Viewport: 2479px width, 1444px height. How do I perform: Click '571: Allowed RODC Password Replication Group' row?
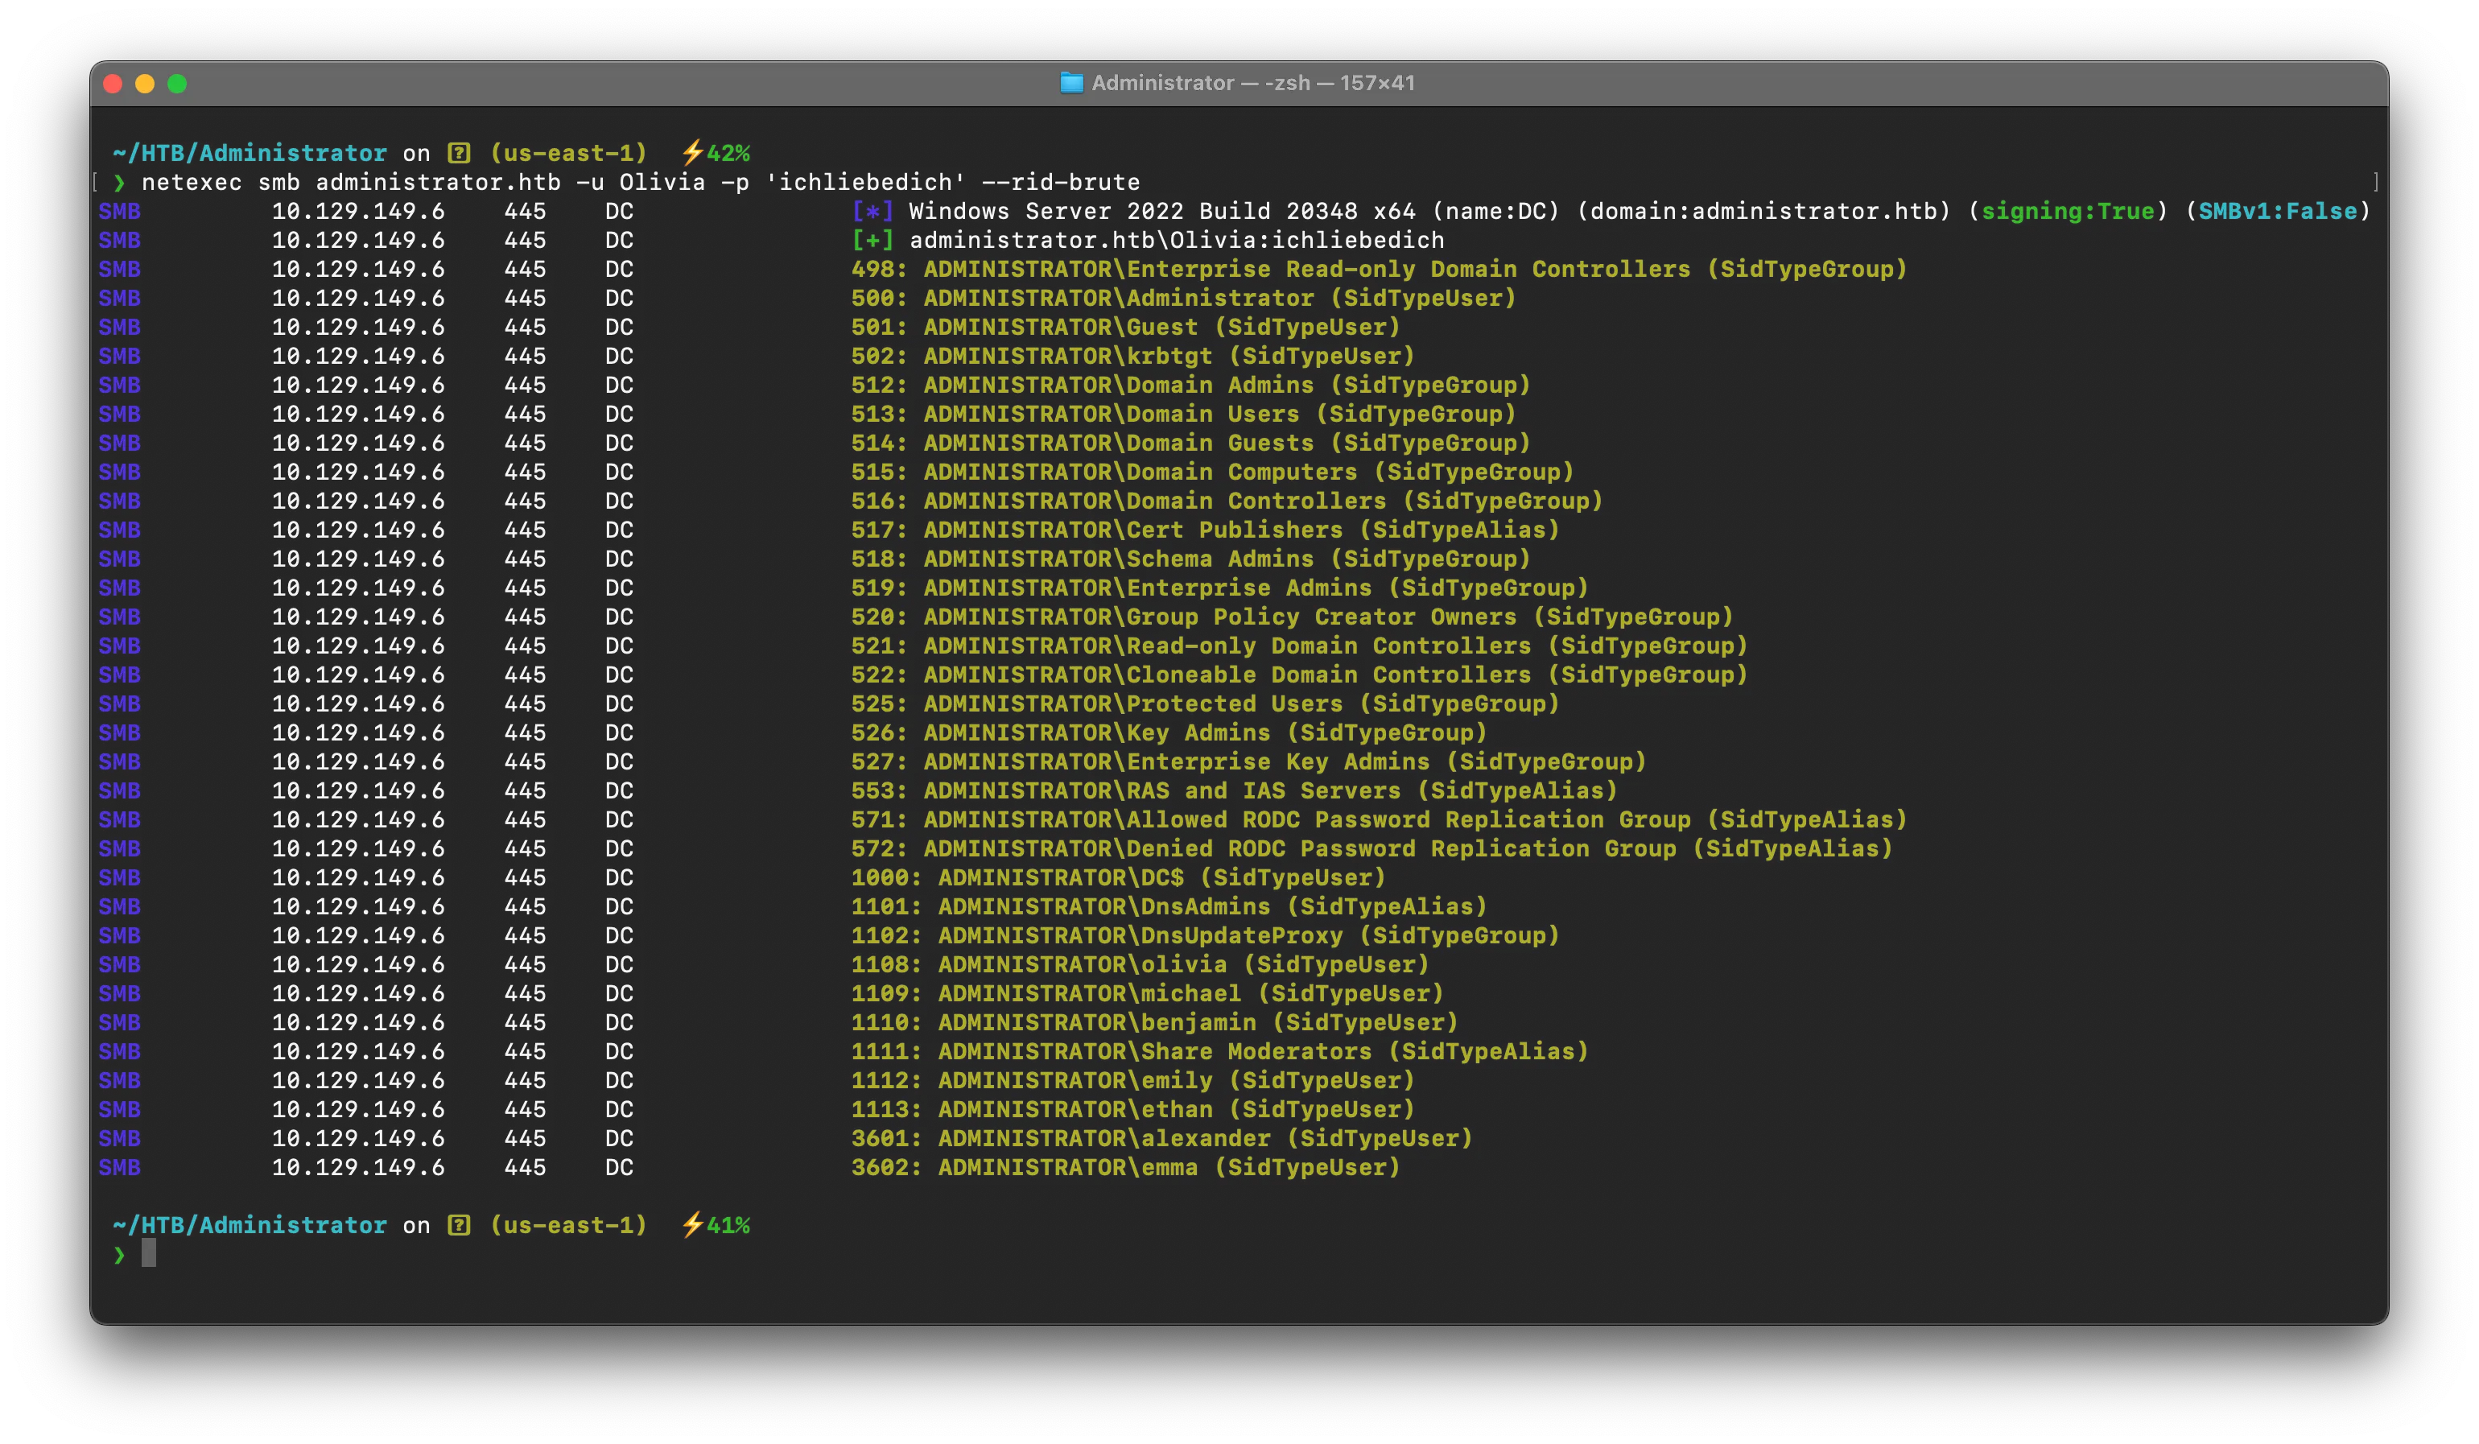(1380, 820)
